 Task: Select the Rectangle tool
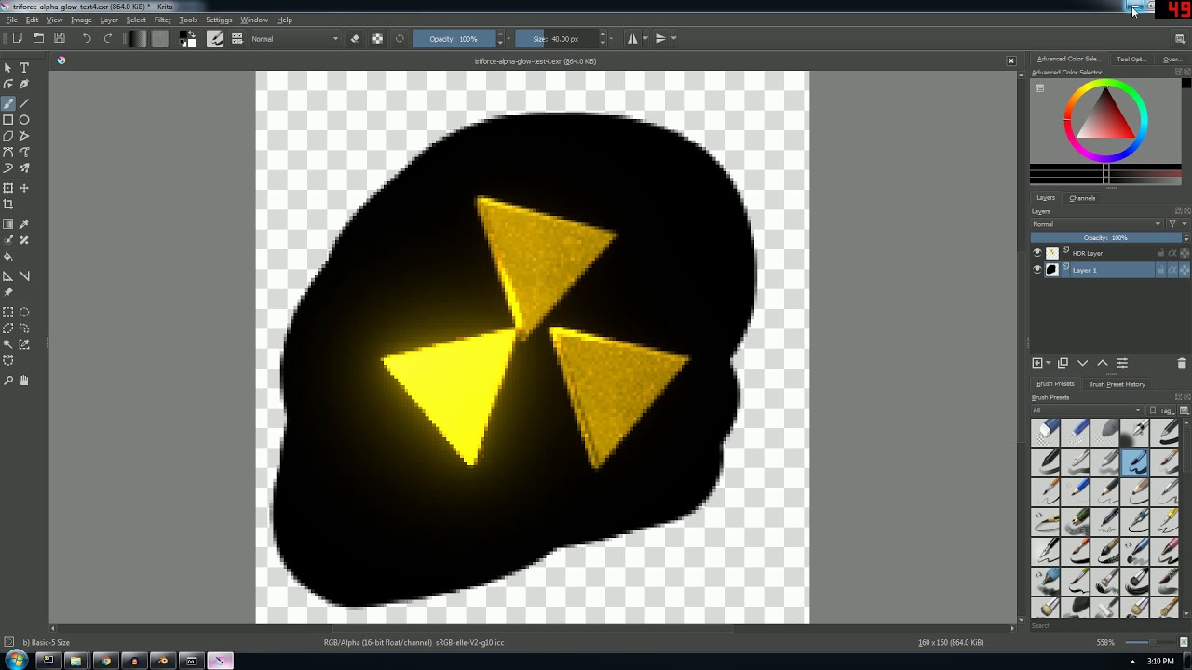8,120
